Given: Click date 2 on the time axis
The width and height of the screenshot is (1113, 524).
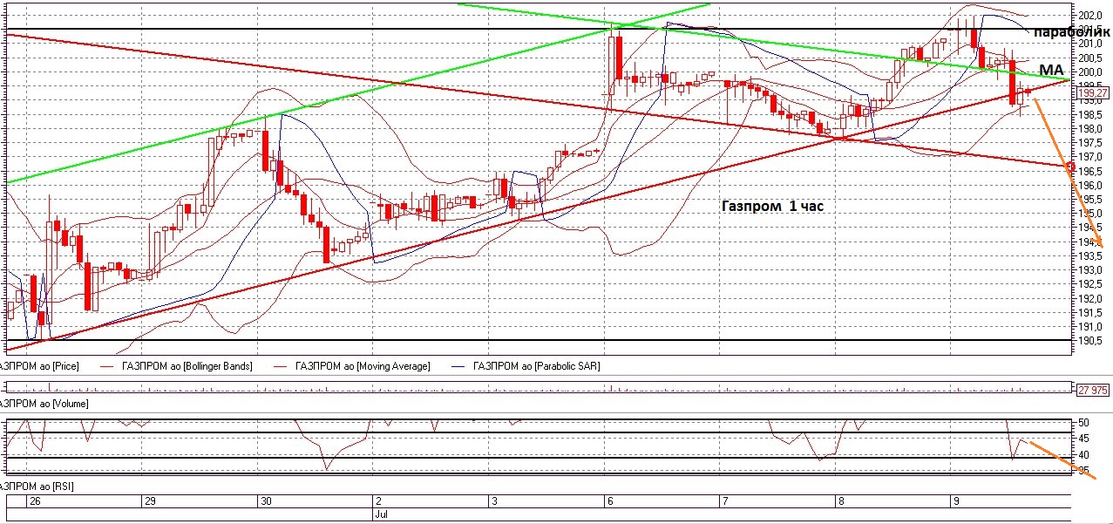Looking at the screenshot, I should [x=377, y=502].
